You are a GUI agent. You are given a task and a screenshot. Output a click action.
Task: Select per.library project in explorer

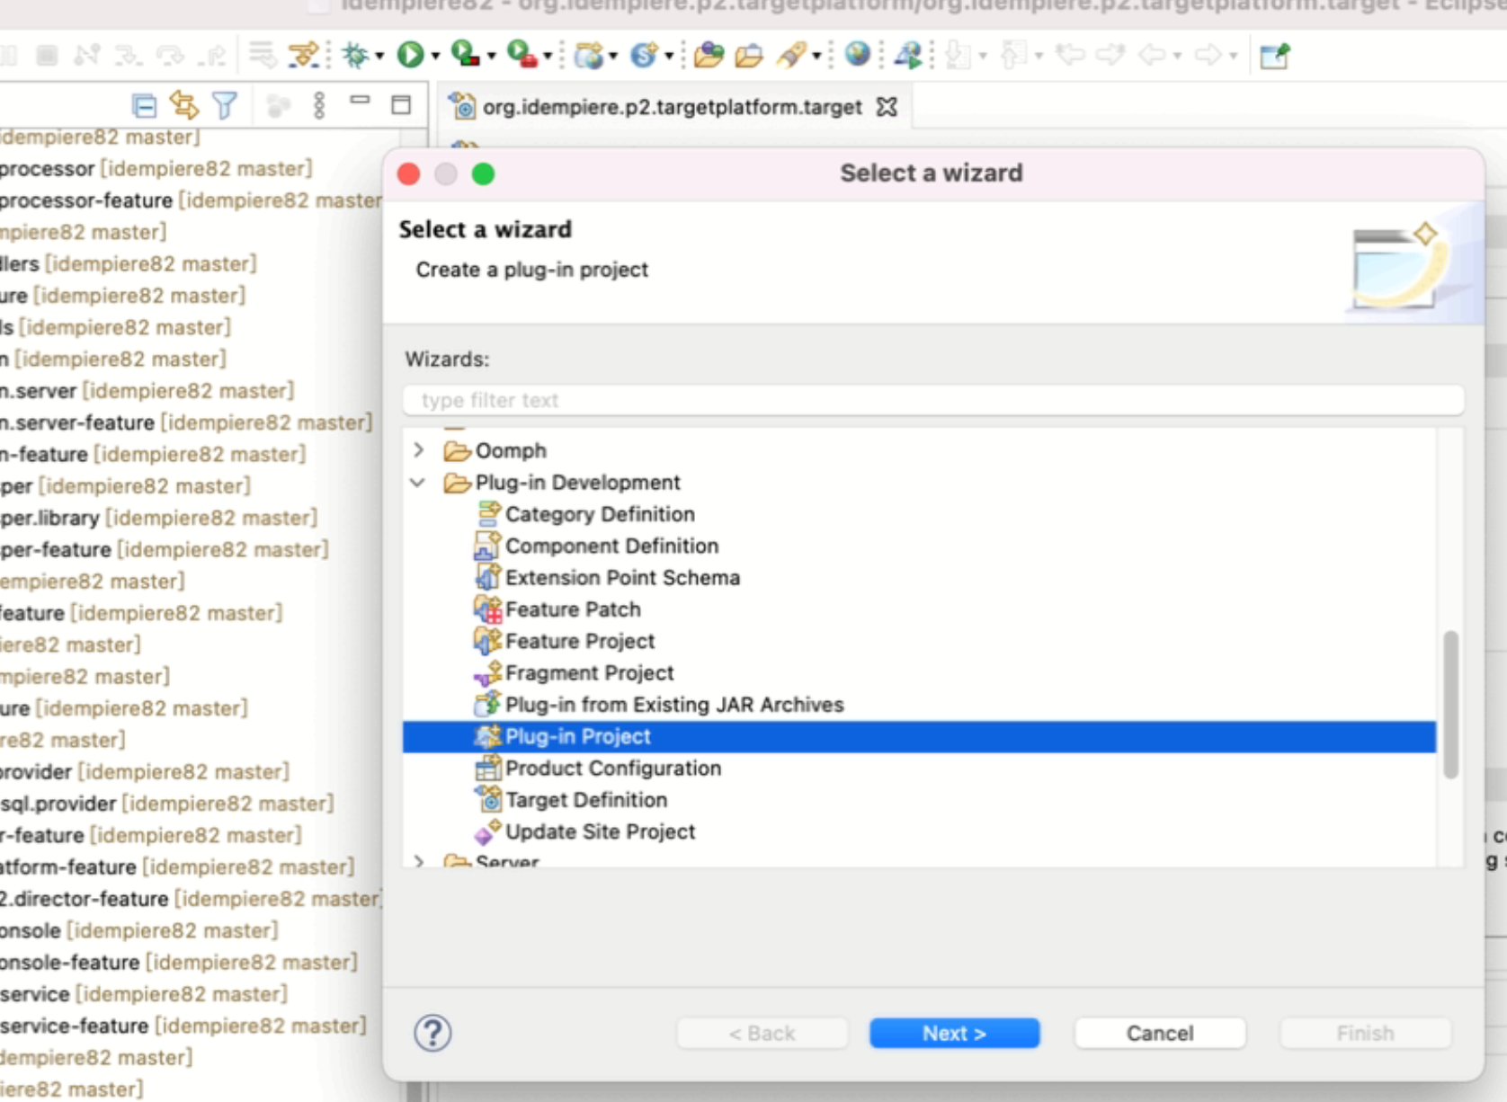(x=159, y=518)
